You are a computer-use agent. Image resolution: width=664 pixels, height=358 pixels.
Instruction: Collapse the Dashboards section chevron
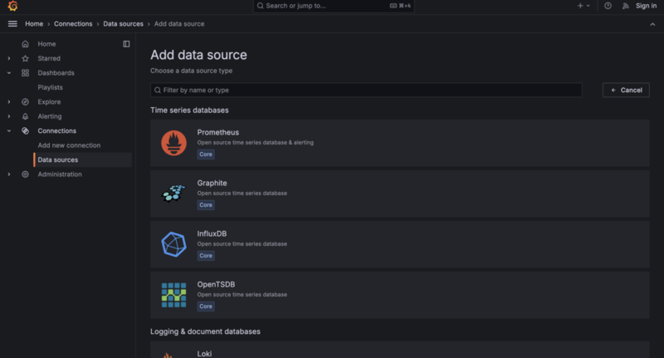tap(9, 73)
